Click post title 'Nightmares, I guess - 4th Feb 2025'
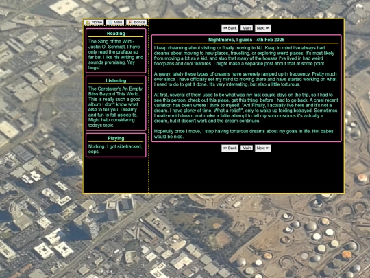The width and height of the screenshot is (370, 278). (x=247, y=40)
